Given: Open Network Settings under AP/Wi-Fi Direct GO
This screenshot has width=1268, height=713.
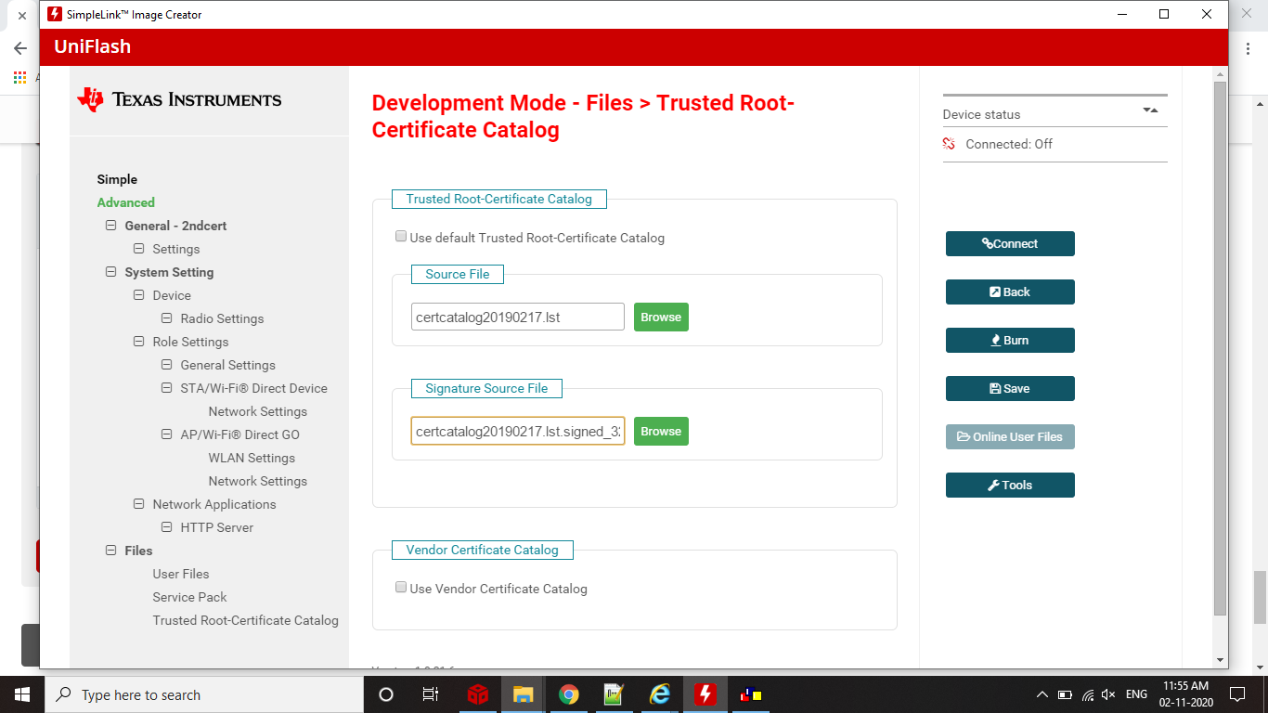Looking at the screenshot, I should [x=258, y=481].
